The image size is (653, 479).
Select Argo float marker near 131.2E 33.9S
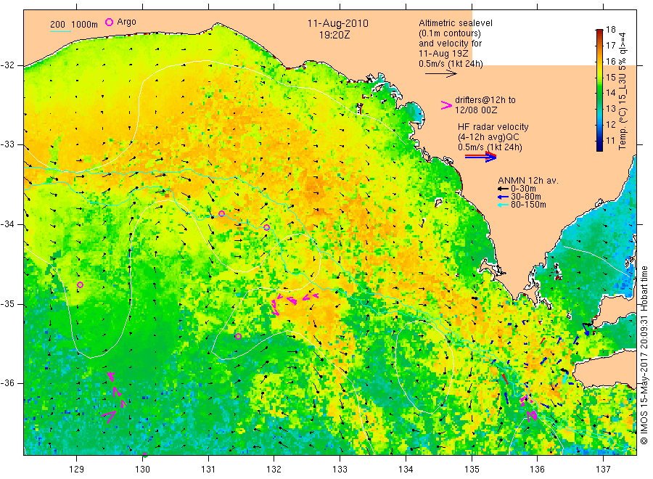coord(221,213)
